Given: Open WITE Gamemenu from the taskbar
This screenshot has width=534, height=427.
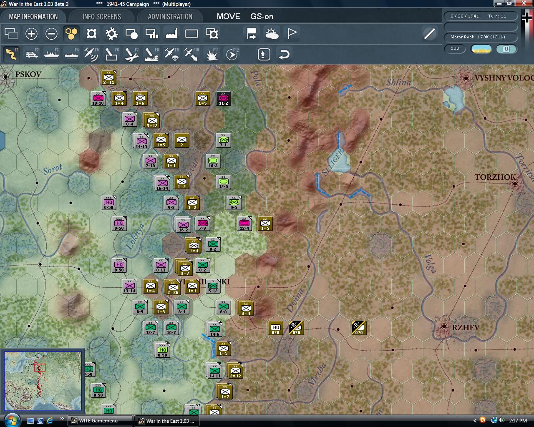Looking at the screenshot, I should (x=100, y=421).
